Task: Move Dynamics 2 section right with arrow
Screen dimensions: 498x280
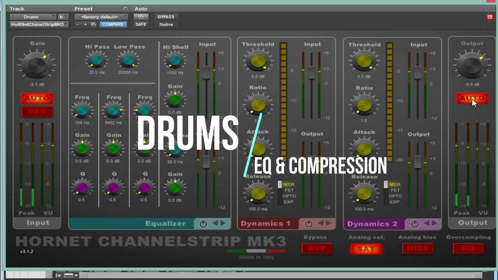Action: (x=435, y=223)
